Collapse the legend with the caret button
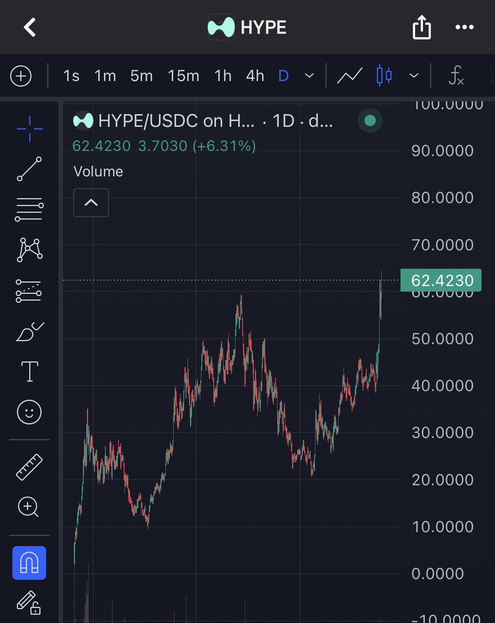 coord(91,202)
